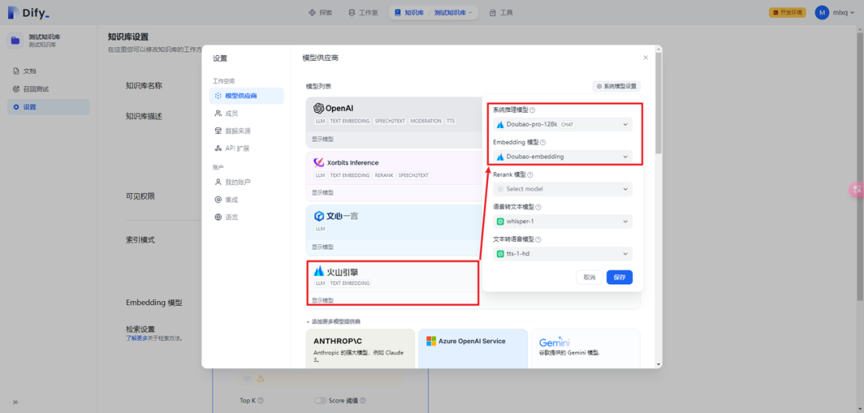Click the 测试知识库 folder icon in sidebar
The height and width of the screenshot is (413, 864).
15,40
